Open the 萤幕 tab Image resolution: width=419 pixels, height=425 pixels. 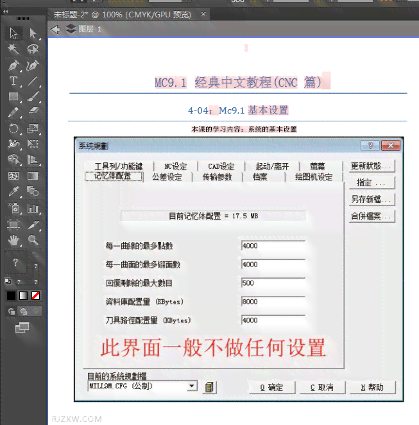318,166
